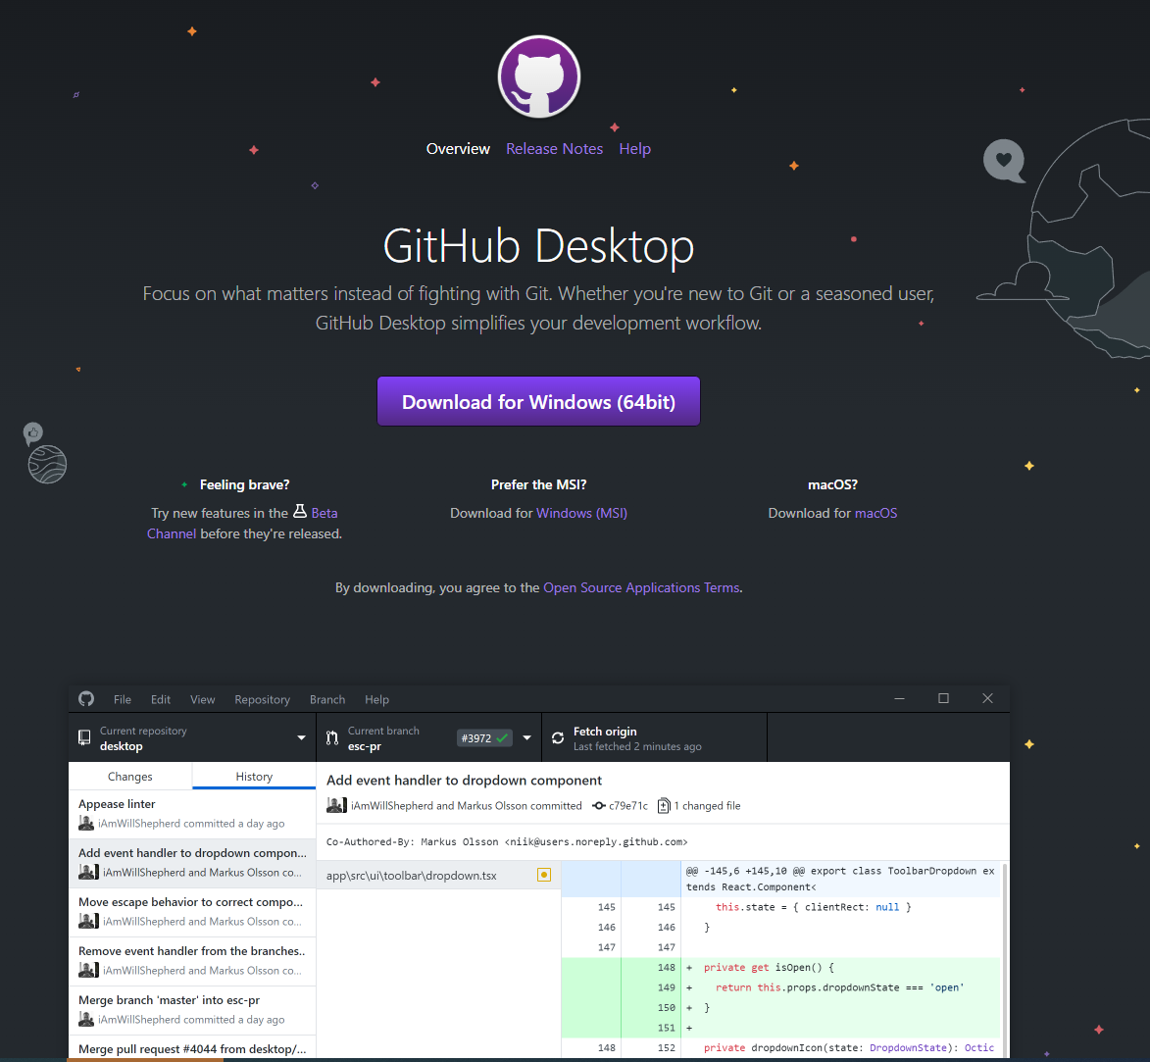1150x1062 pixels.
Task: Click the changed file icon beside '1 changed file'
Action: (664, 805)
